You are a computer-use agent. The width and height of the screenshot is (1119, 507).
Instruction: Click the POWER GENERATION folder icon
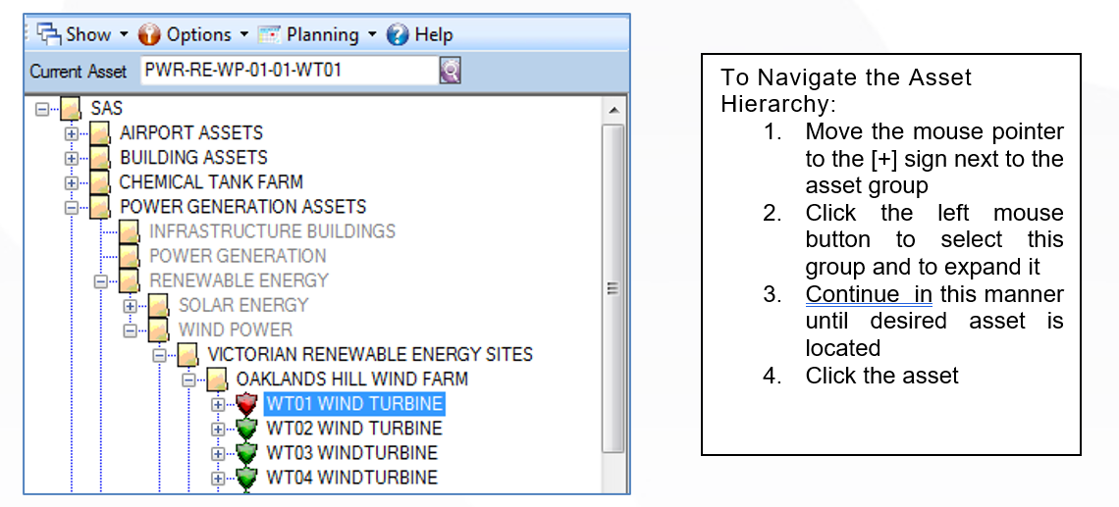click(x=129, y=257)
